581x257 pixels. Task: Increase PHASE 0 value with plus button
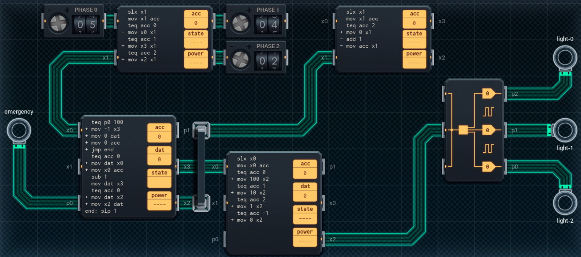tap(67, 10)
